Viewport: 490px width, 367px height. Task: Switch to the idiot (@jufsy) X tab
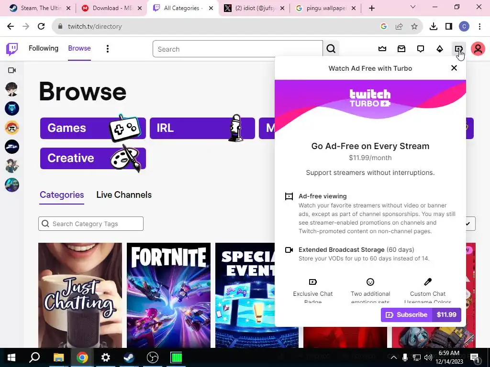(255, 8)
